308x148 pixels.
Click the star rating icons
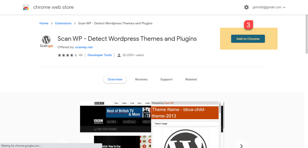click(68, 55)
